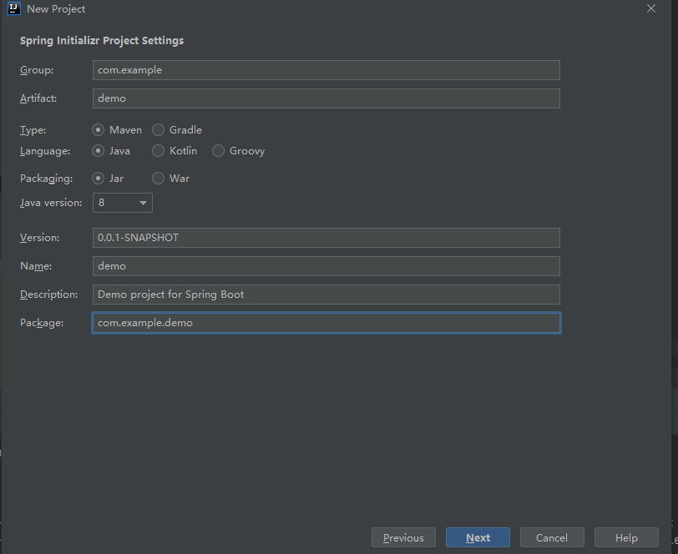678x554 pixels.
Task: Cancel the new project wizard
Action: coord(551,538)
